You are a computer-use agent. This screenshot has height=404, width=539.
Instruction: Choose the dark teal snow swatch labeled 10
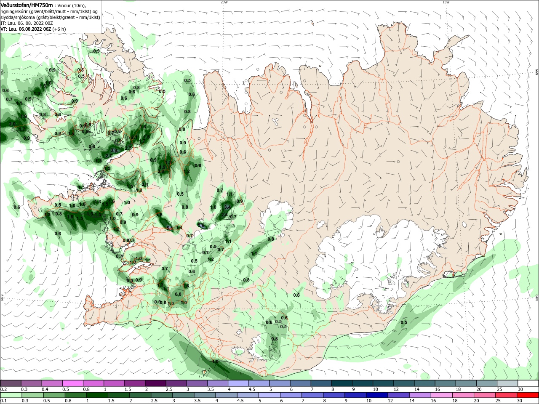click(383, 383)
